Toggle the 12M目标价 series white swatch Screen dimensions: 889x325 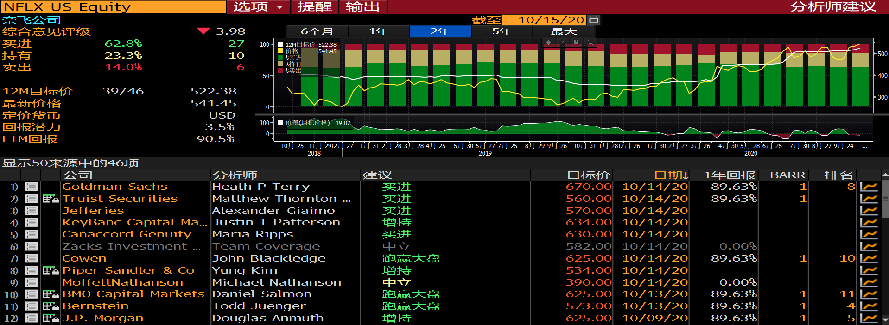click(280, 45)
